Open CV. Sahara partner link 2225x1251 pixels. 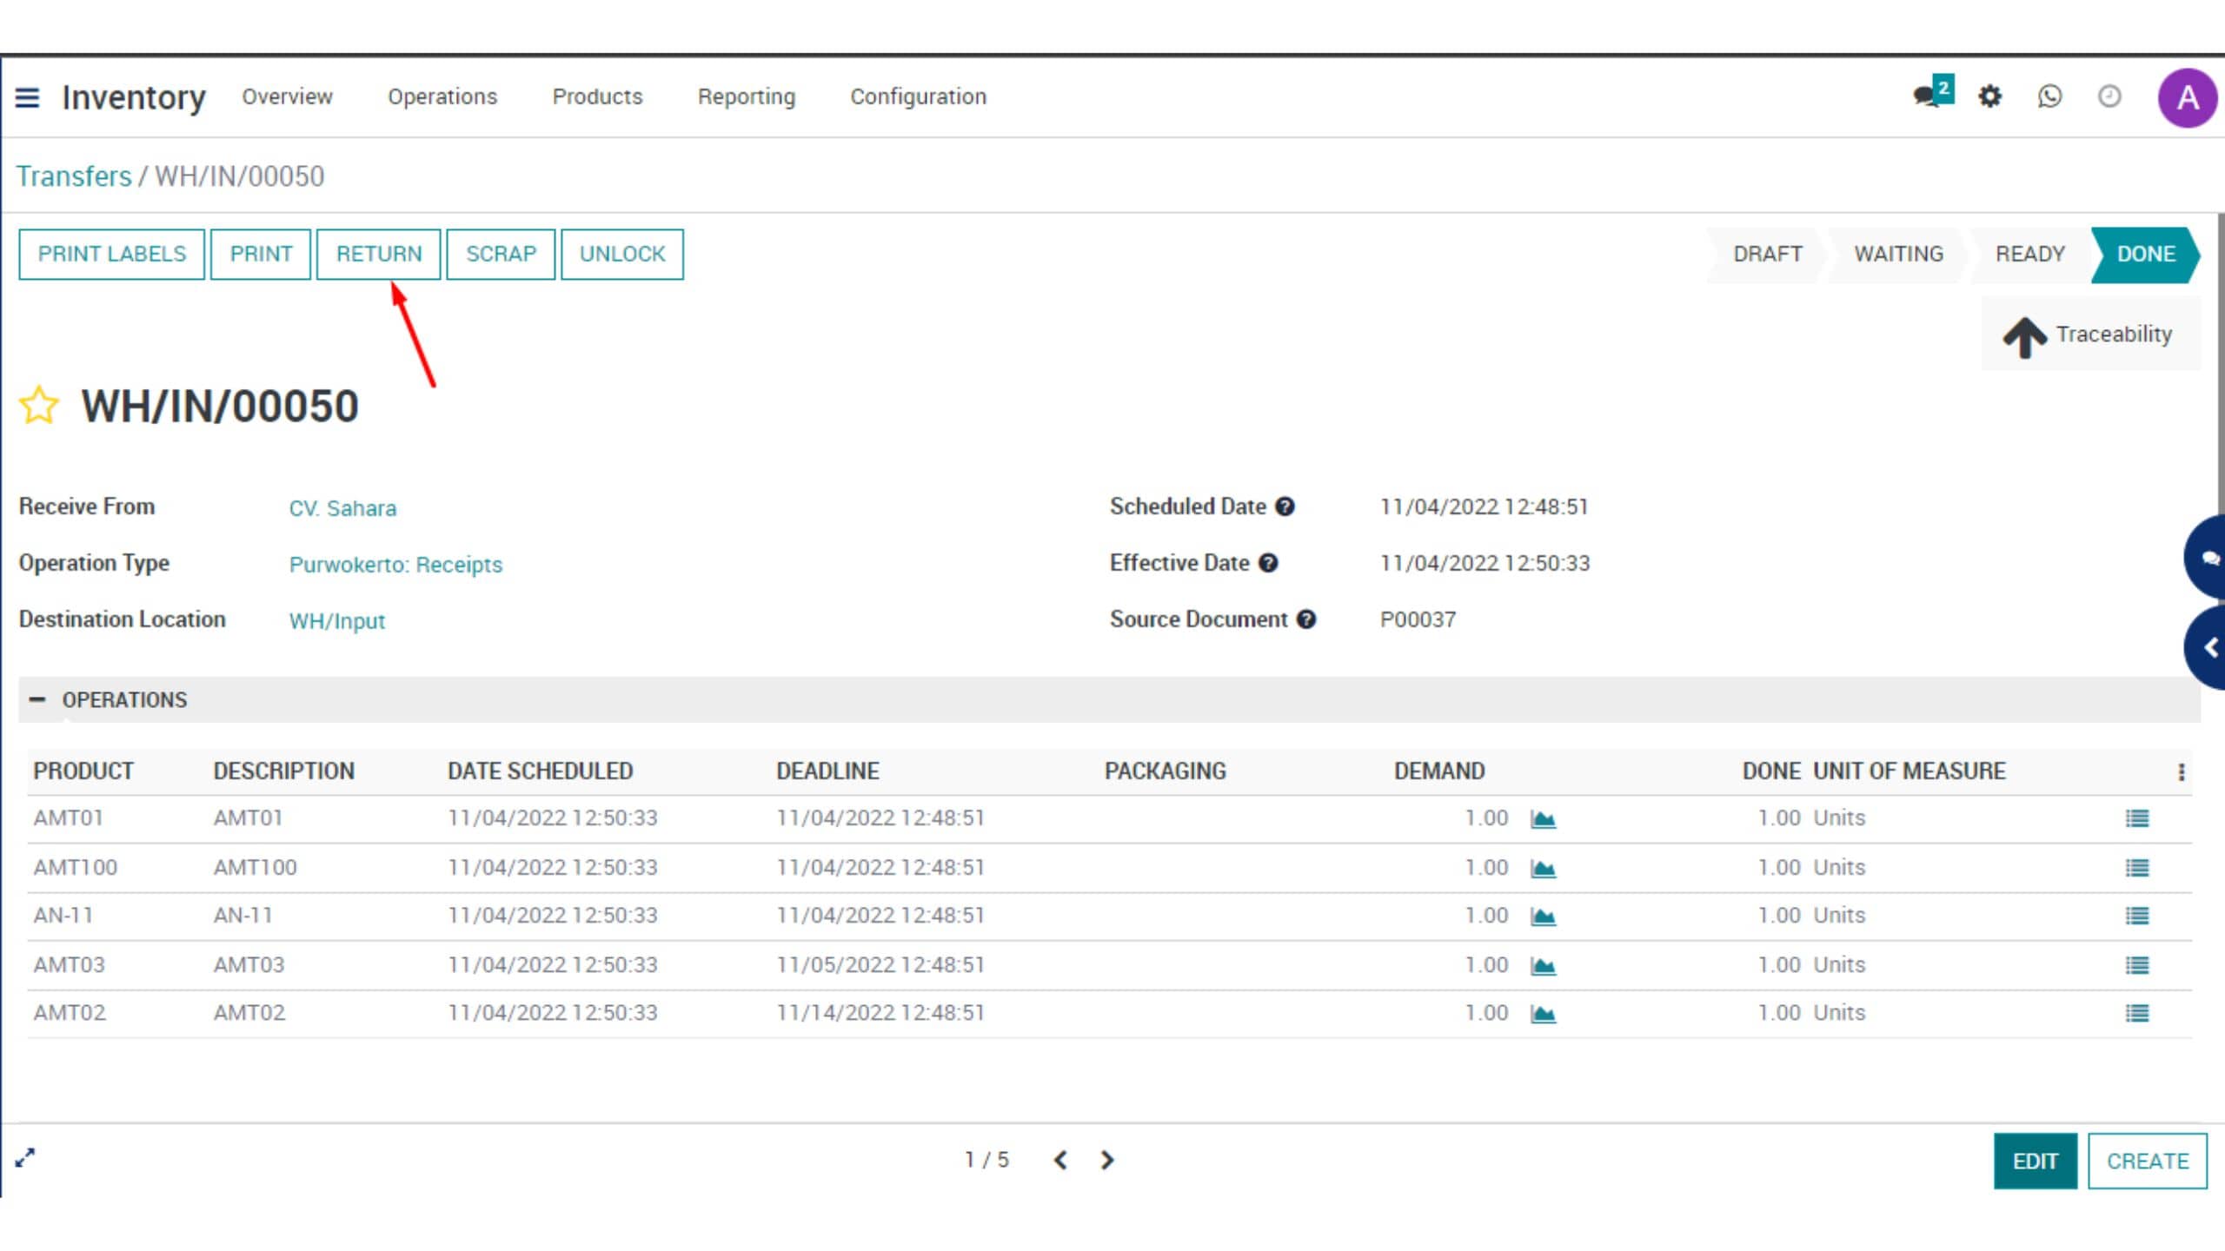click(342, 508)
